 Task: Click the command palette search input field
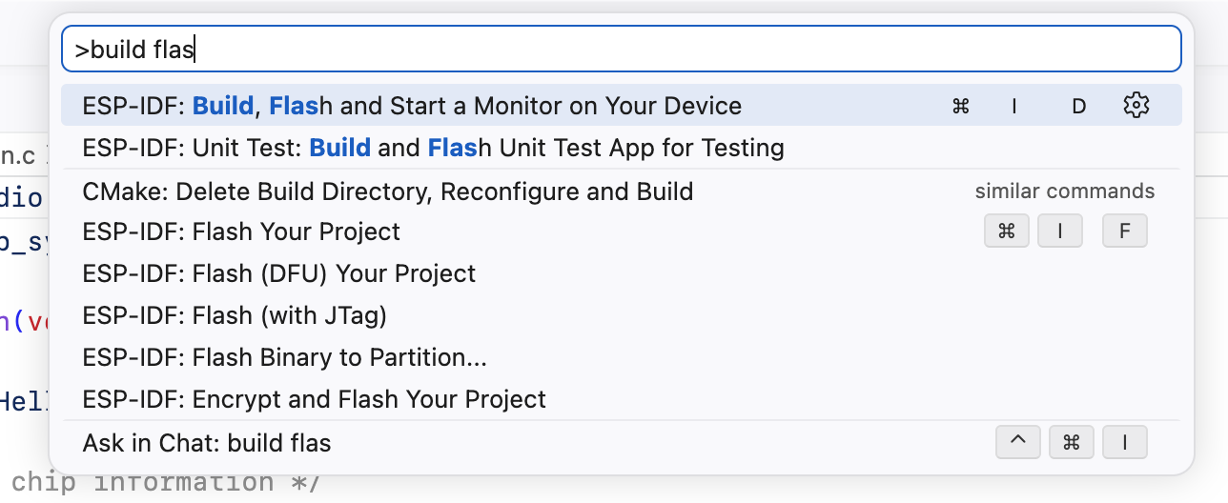coord(621,49)
